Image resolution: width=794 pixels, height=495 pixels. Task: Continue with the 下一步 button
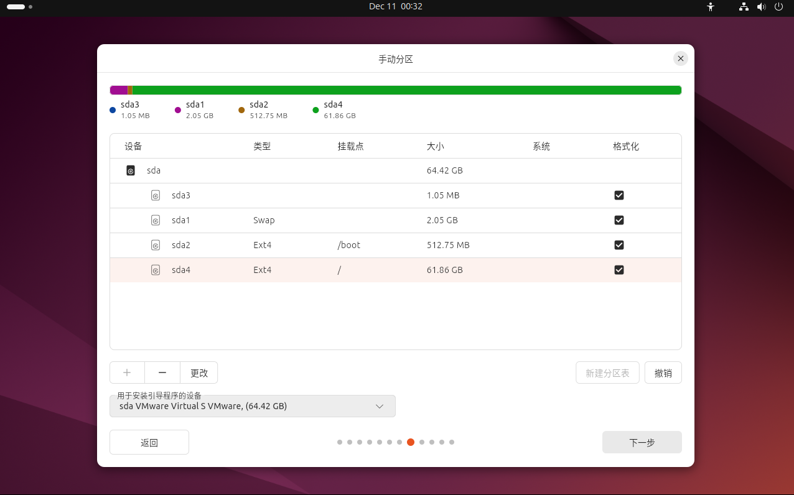click(x=642, y=442)
